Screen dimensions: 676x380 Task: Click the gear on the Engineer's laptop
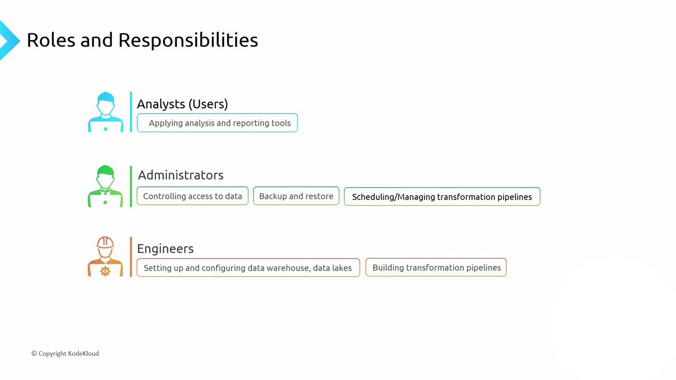[x=105, y=271]
